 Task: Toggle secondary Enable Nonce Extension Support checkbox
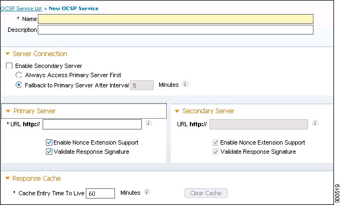(215, 142)
